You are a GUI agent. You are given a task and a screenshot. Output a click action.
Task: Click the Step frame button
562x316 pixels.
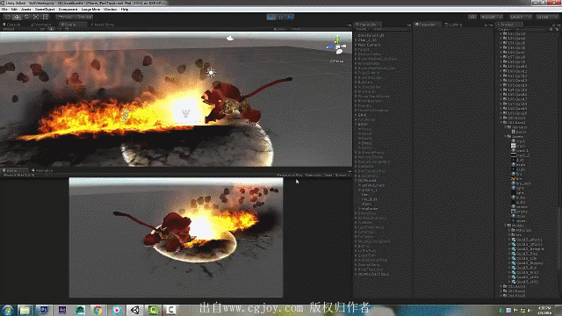290,17
